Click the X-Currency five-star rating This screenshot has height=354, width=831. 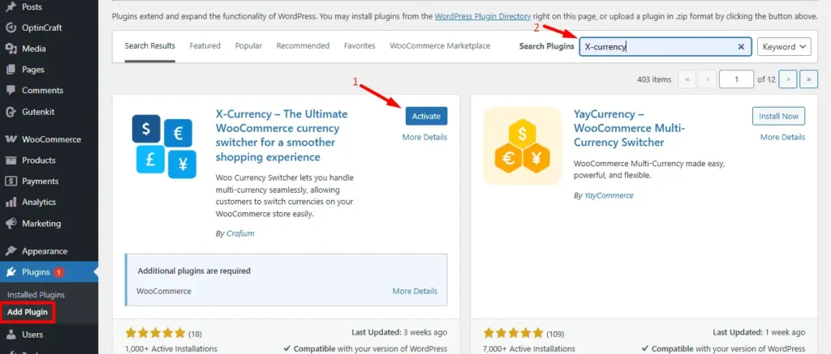tap(155, 334)
